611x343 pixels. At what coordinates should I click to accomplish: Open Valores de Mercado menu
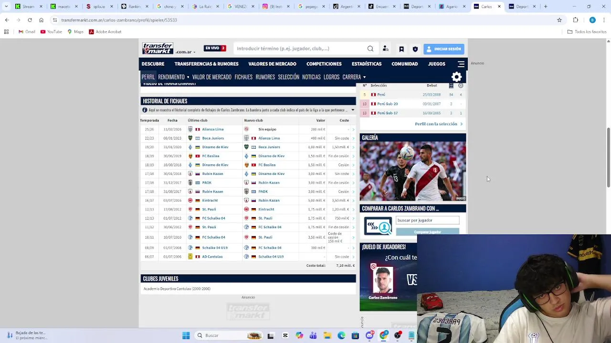(272, 64)
